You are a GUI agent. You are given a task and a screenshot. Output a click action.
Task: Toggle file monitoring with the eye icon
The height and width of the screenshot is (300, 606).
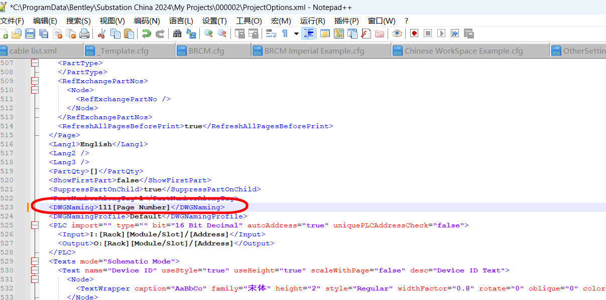[397, 34]
